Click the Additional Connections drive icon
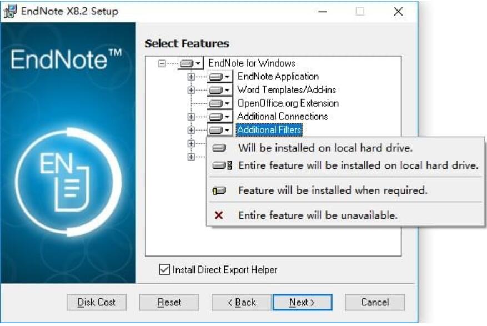Screen dimensions: 487x326 pyautogui.click(x=216, y=117)
